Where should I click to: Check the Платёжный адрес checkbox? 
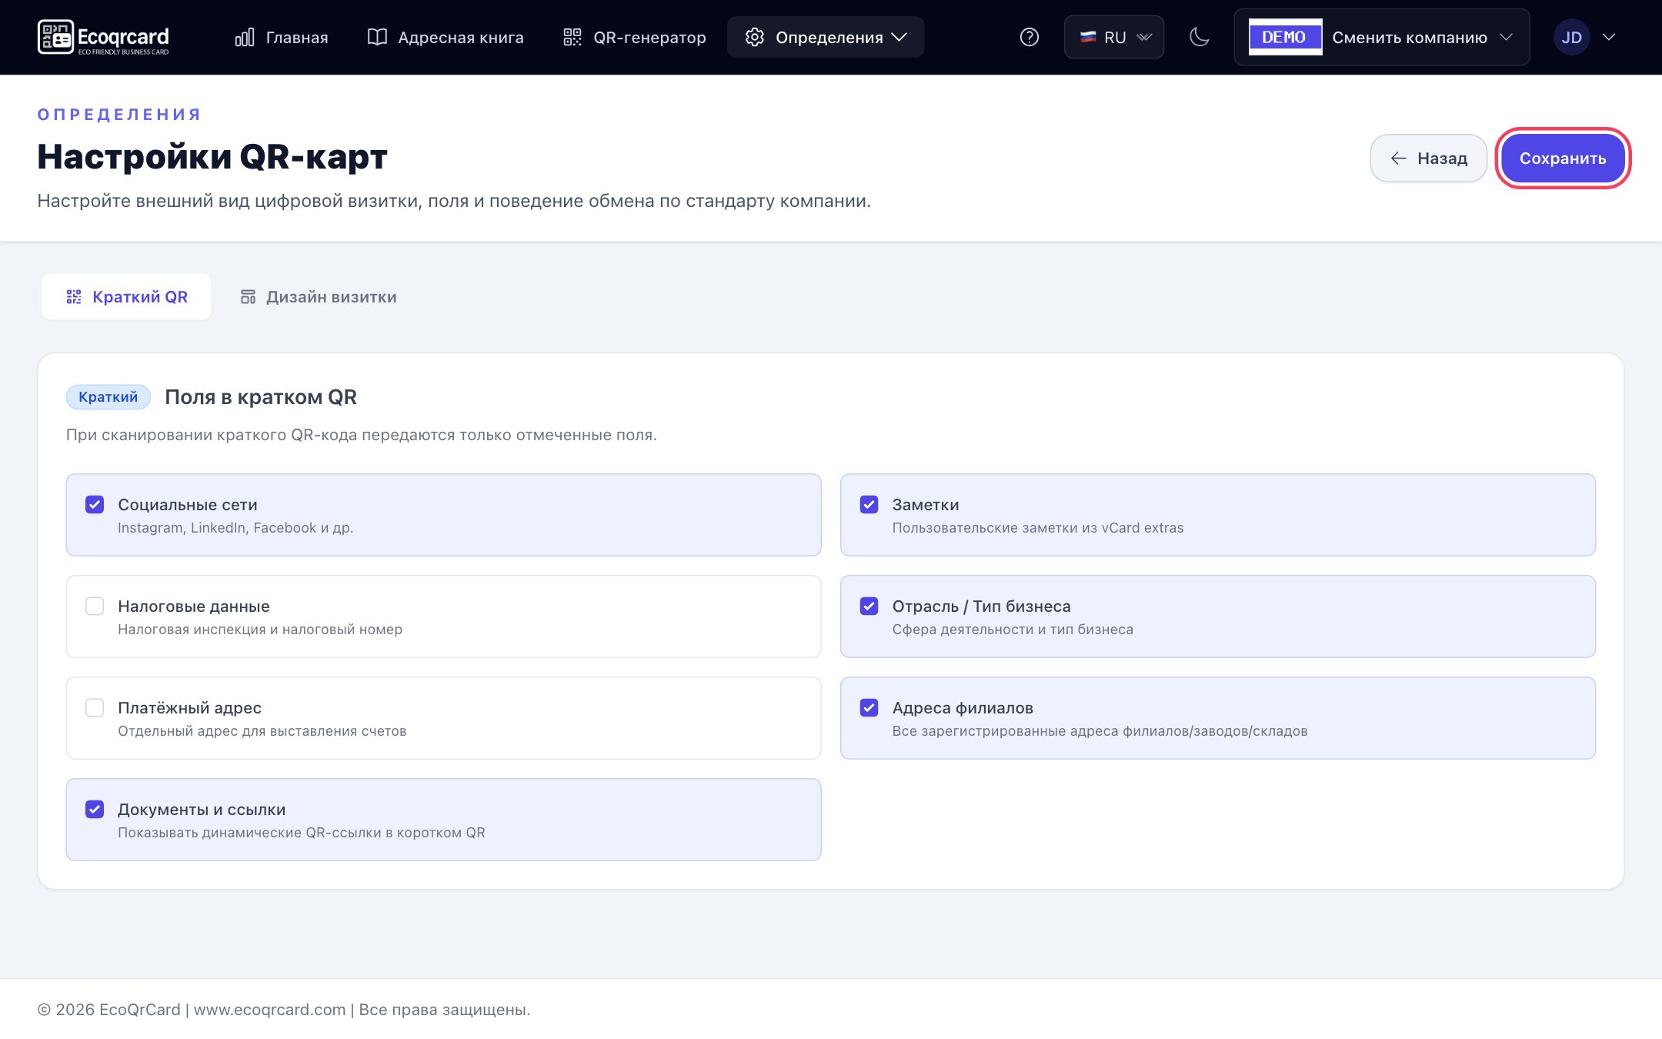click(x=95, y=708)
